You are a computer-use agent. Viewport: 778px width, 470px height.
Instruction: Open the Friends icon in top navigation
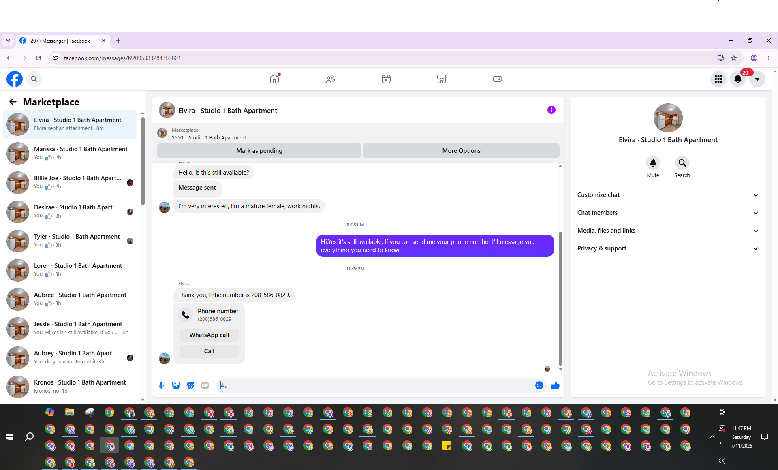(330, 79)
